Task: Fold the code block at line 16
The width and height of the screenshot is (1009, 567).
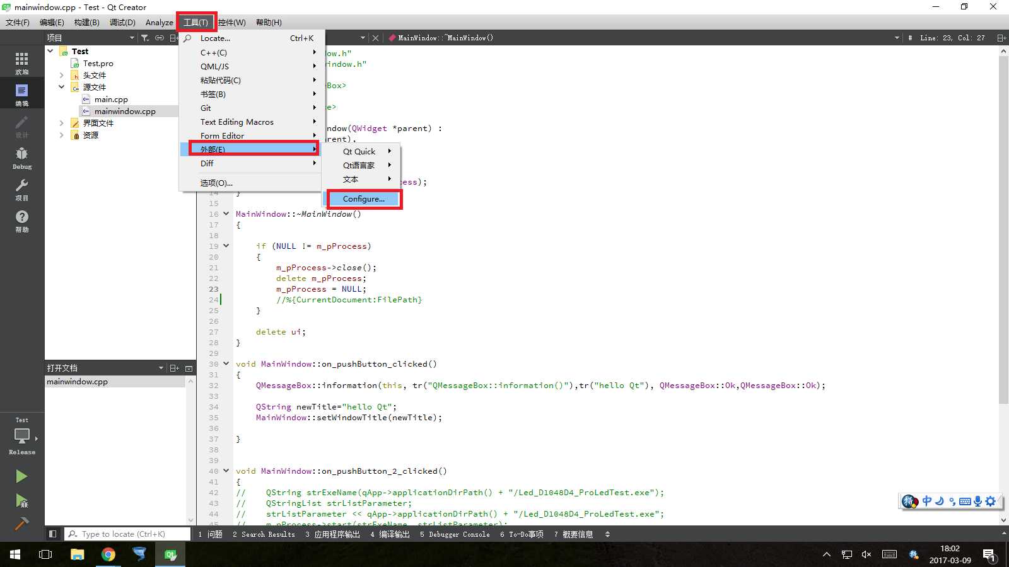Action: [226, 214]
